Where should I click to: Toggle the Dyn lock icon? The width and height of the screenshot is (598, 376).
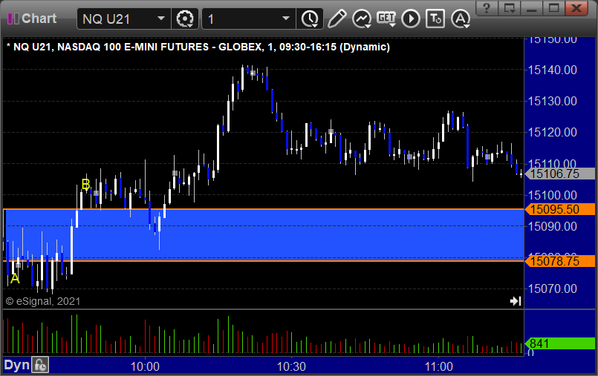pos(40,366)
